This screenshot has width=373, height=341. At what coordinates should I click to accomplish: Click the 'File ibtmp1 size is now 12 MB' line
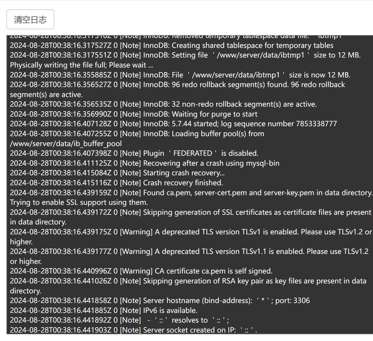click(180, 75)
